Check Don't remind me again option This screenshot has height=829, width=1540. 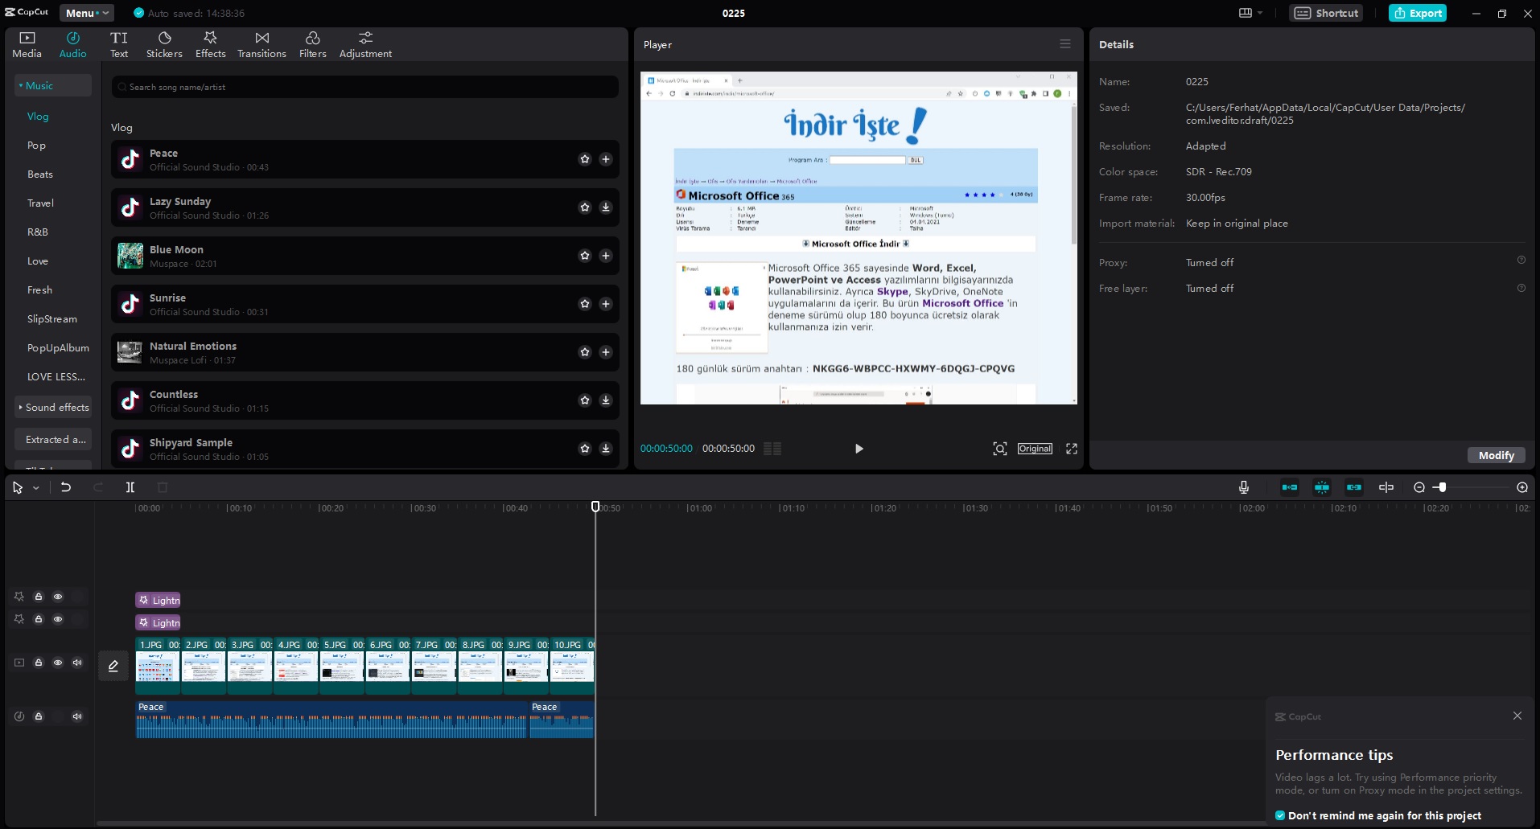(1280, 815)
